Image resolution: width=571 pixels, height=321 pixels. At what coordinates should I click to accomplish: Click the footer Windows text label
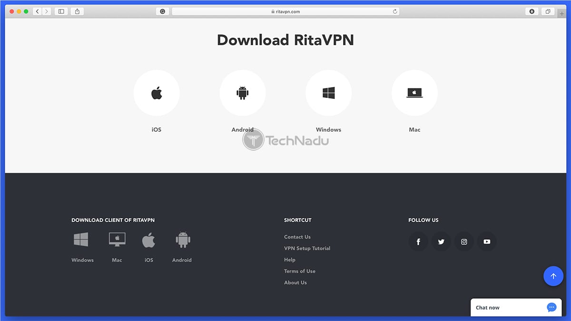pos(83,260)
